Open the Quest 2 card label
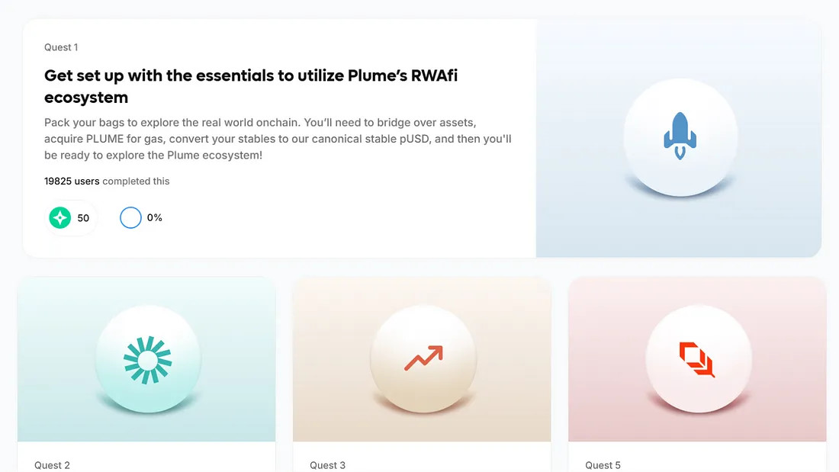The width and height of the screenshot is (839, 472). coord(52,465)
